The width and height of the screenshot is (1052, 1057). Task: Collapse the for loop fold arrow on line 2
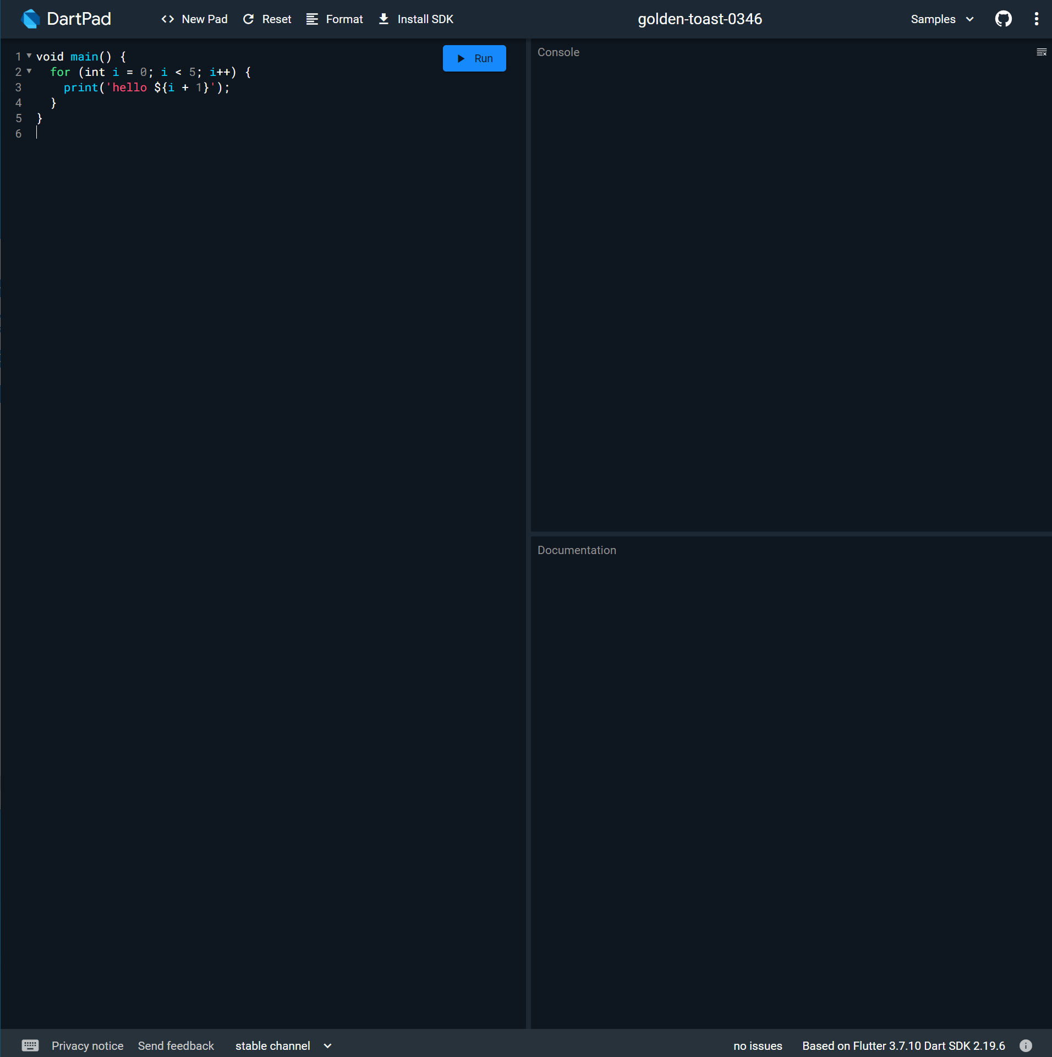[x=29, y=71]
